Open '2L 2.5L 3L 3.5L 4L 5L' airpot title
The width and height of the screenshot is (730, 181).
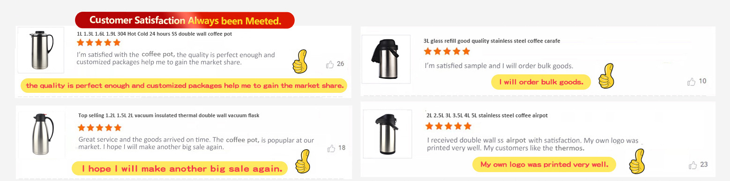click(x=487, y=115)
